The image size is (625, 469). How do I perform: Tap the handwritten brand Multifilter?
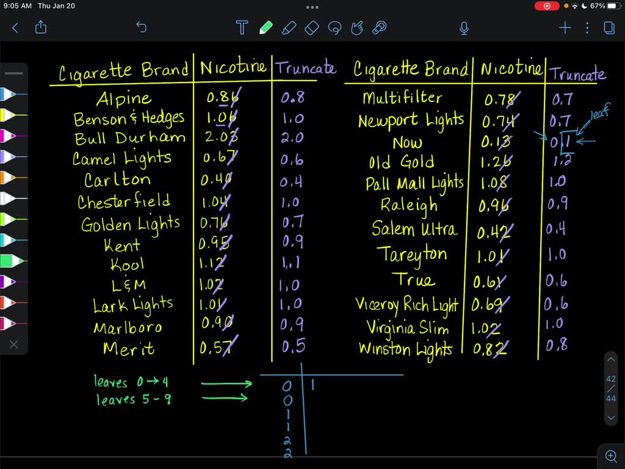402,98
